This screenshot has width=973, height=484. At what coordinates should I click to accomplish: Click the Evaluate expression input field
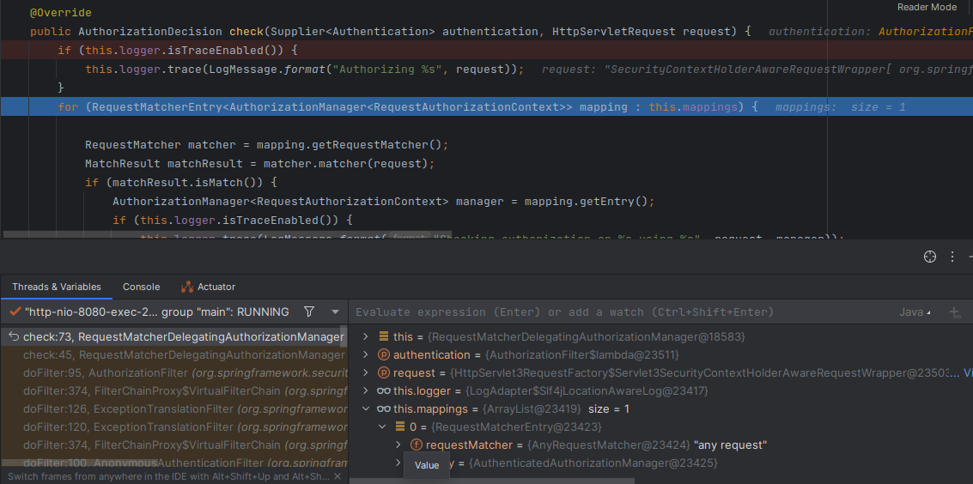(601, 312)
